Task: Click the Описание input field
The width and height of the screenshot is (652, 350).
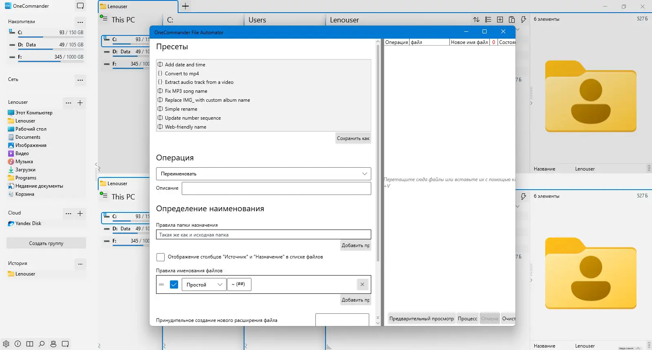Action: (x=276, y=188)
